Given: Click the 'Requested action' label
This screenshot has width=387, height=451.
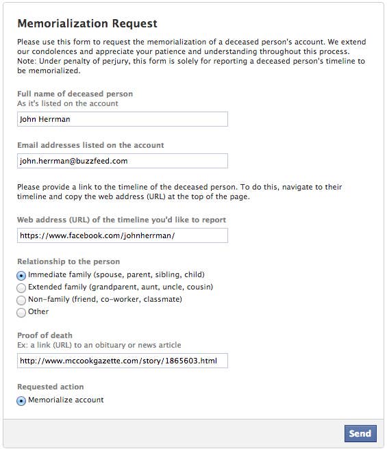Looking at the screenshot, I should tap(51, 387).
